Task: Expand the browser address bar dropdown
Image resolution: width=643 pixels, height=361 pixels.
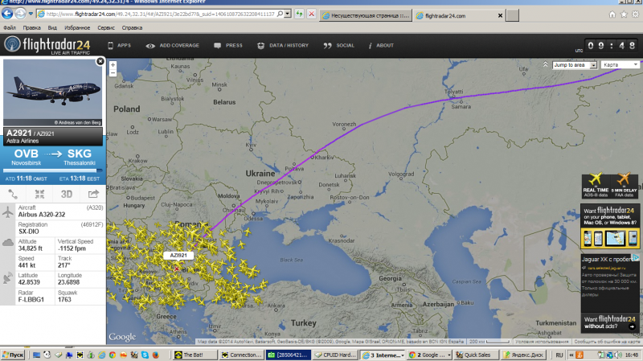Action: (288, 14)
